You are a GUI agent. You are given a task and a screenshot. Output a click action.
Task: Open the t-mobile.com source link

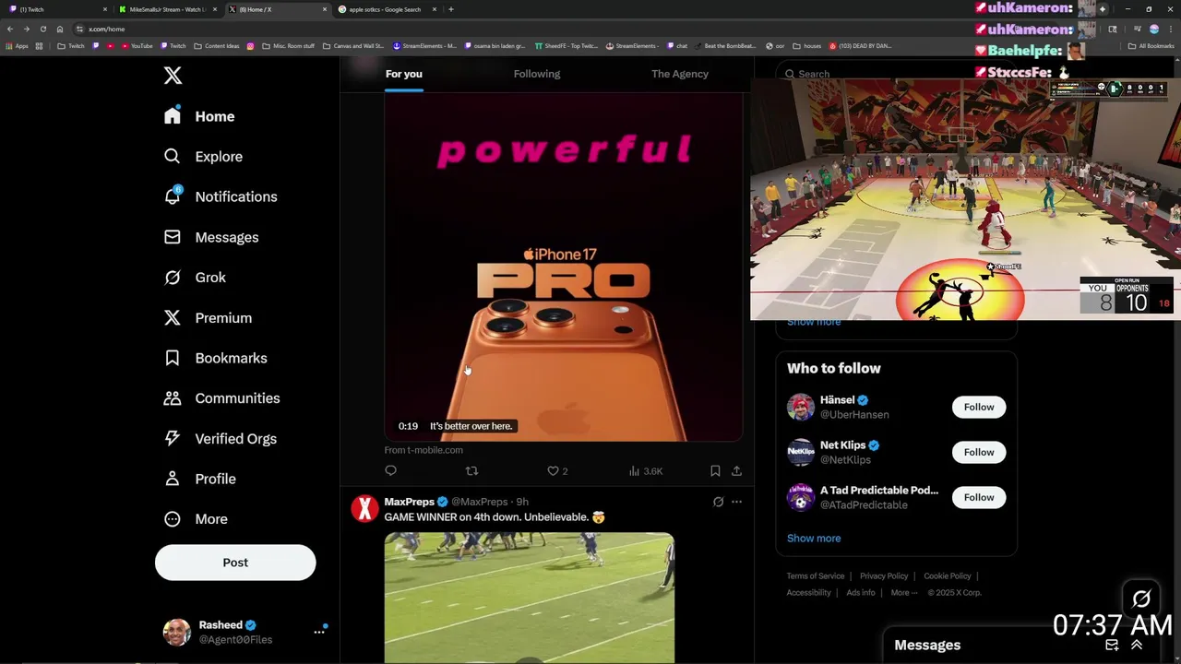pyautogui.click(x=423, y=450)
